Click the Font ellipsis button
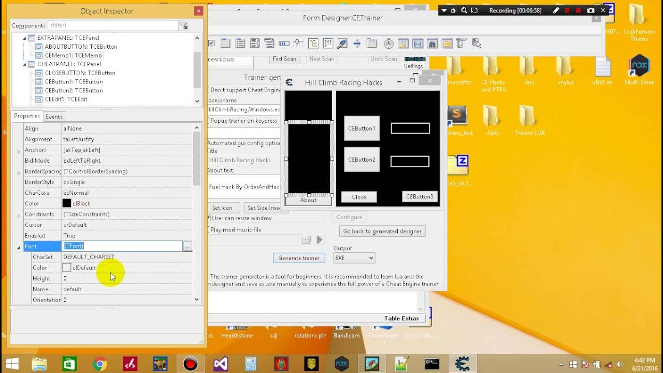The height and width of the screenshot is (373, 663). tap(188, 247)
